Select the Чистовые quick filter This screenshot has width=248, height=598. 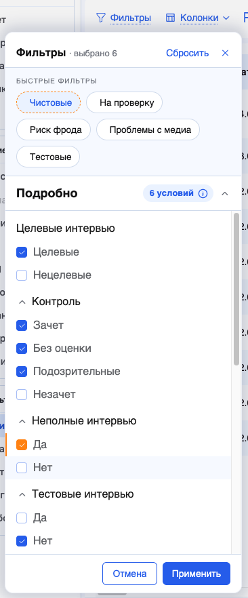point(48,102)
